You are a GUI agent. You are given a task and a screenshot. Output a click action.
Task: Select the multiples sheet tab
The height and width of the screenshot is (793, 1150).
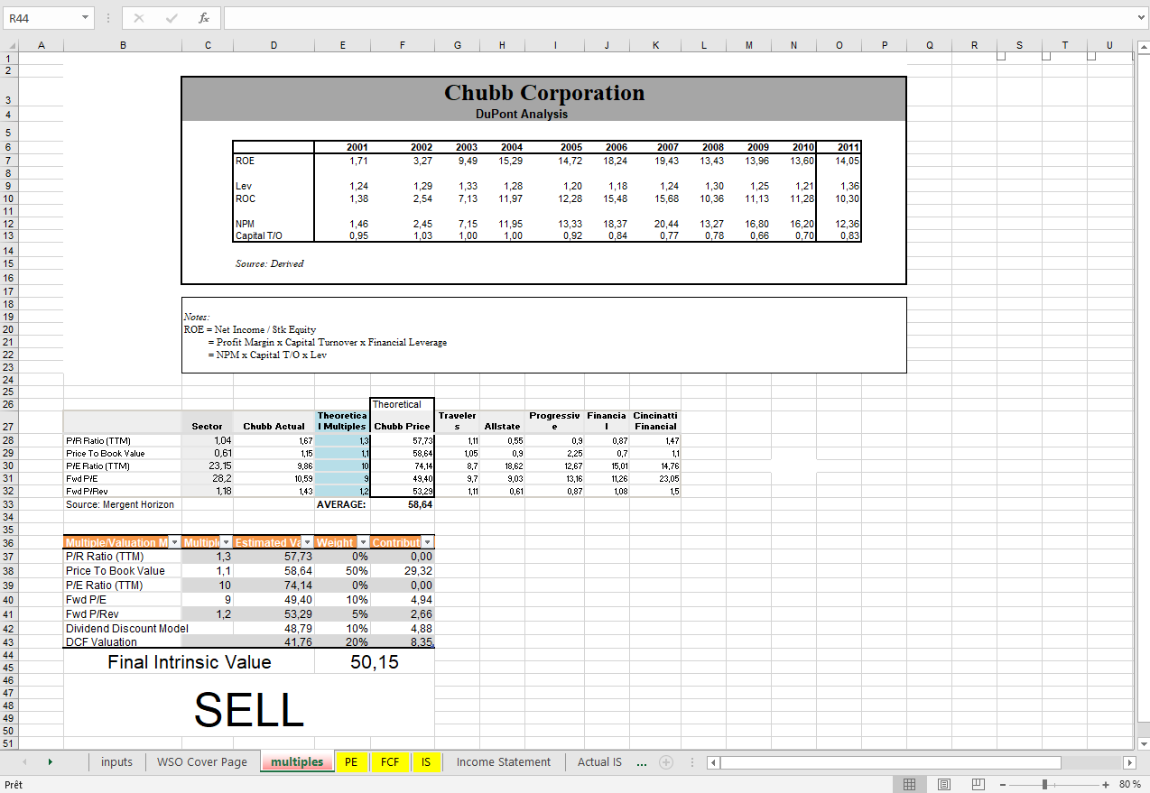(x=297, y=762)
